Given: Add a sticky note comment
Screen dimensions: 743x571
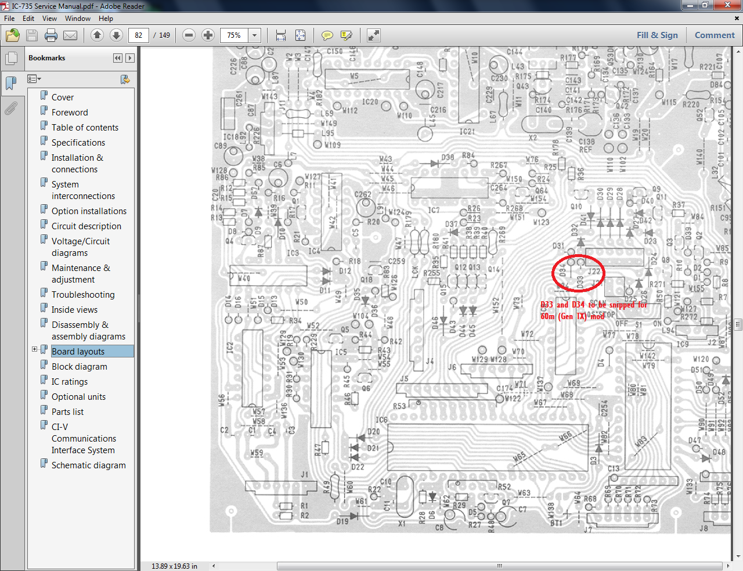Looking at the screenshot, I should point(327,35).
